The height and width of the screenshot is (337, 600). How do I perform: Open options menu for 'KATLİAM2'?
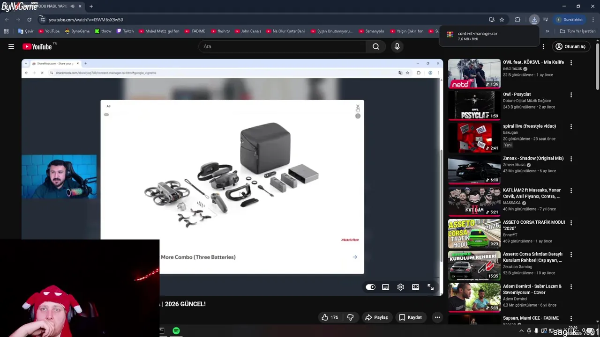coord(571,191)
